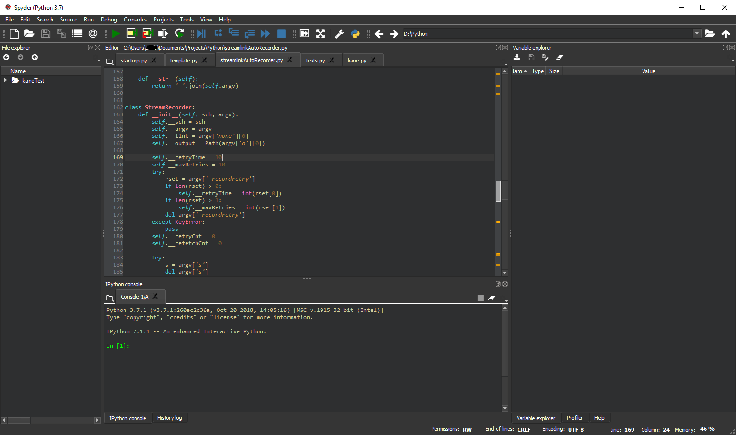
Task: Change to parent directory up arrow
Action: pyautogui.click(x=726, y=33)
